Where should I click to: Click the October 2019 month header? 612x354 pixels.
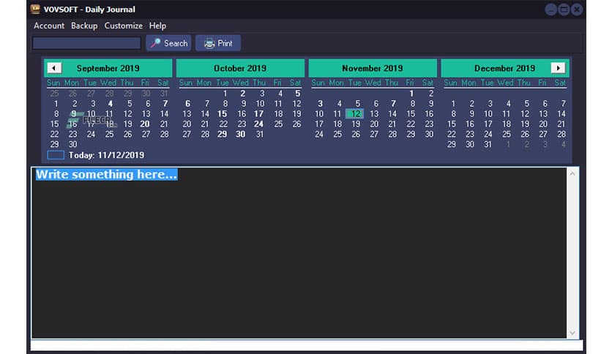(x=240, y=68)
